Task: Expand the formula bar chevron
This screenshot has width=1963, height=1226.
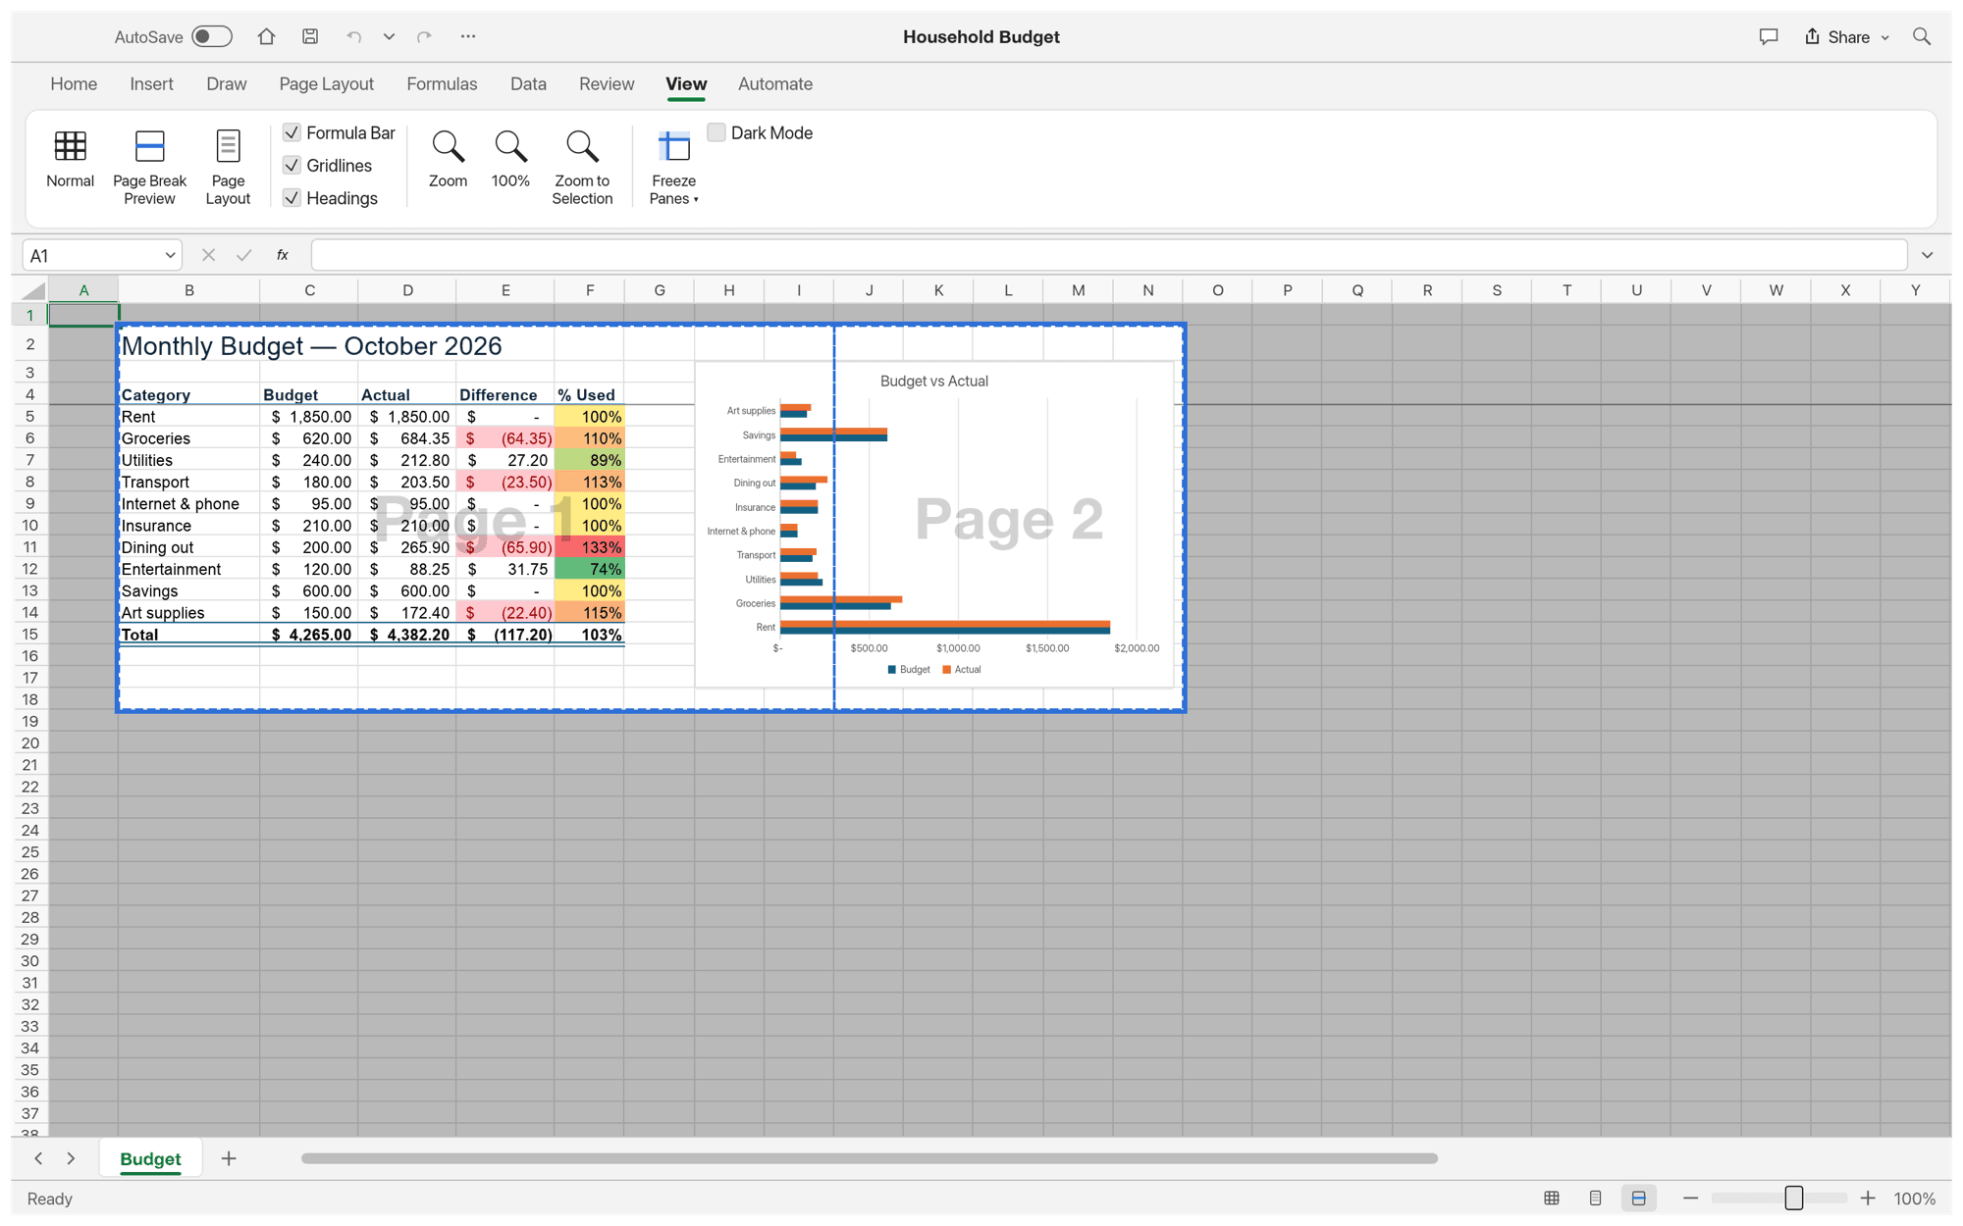Action: pos(1928,255)
